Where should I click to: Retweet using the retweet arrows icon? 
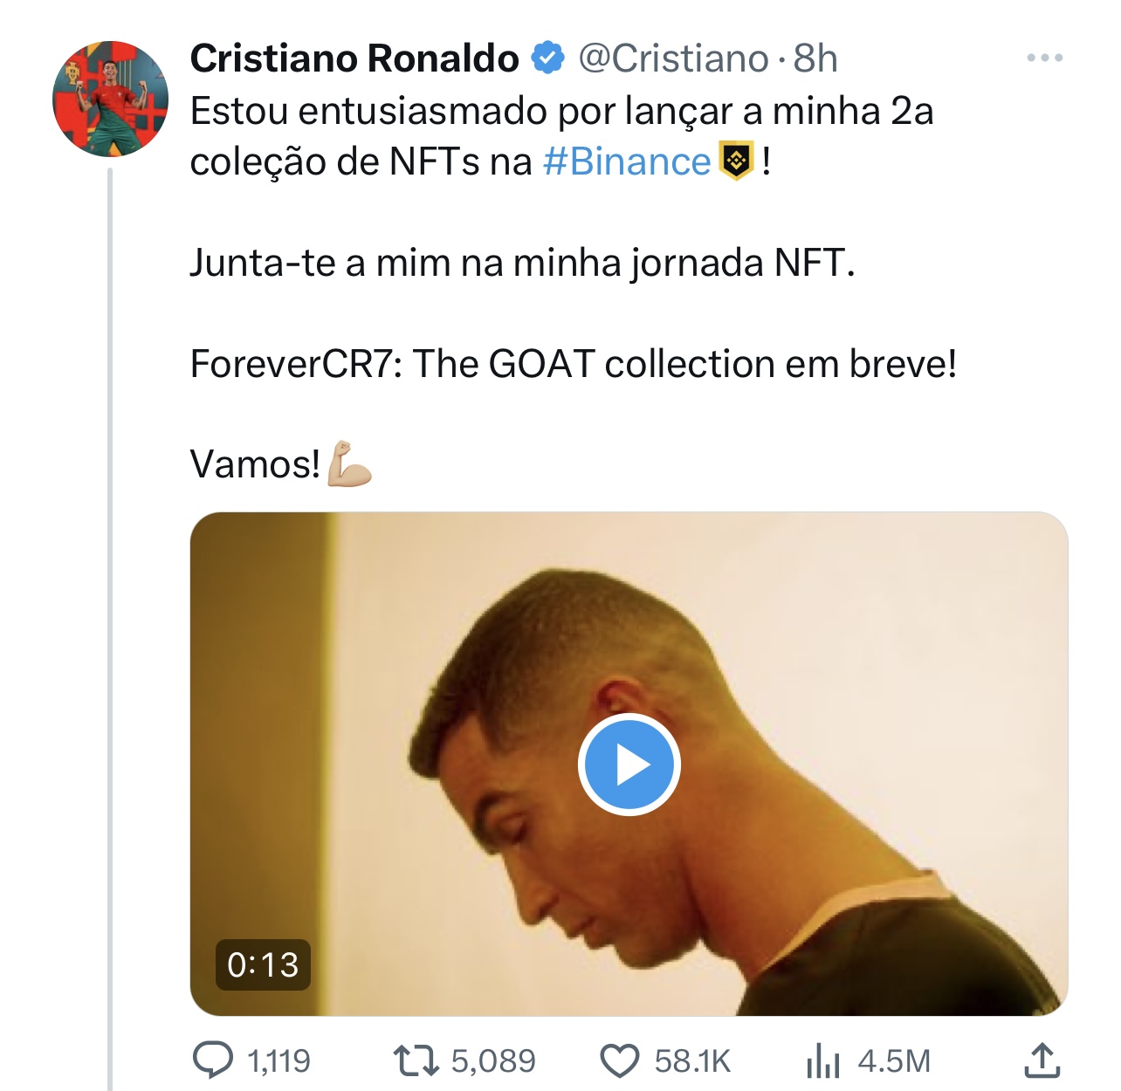pos(415,1060)
